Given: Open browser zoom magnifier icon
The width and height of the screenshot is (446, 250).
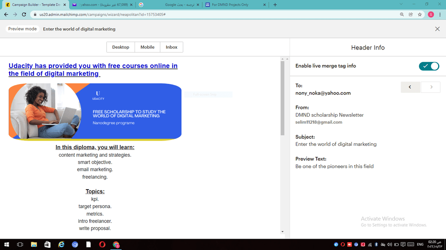Looking at the screenshot, I should [402, 14].
